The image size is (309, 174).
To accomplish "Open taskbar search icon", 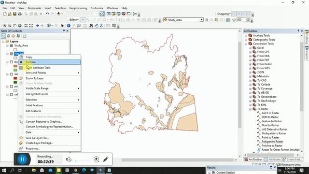I will (x=12, y=170).
